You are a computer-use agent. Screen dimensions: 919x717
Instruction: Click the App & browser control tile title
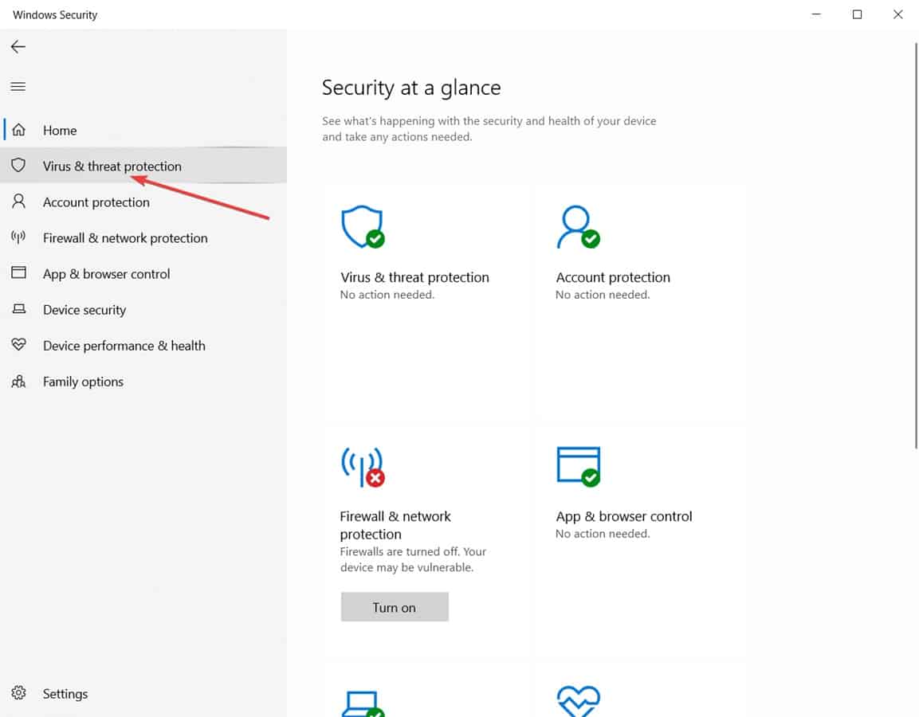[x=623, y=516]
